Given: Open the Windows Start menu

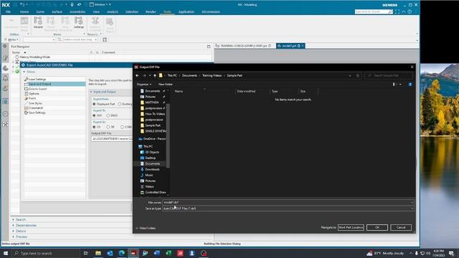Looking at the screenshot, I should click(x=6, y=253).
